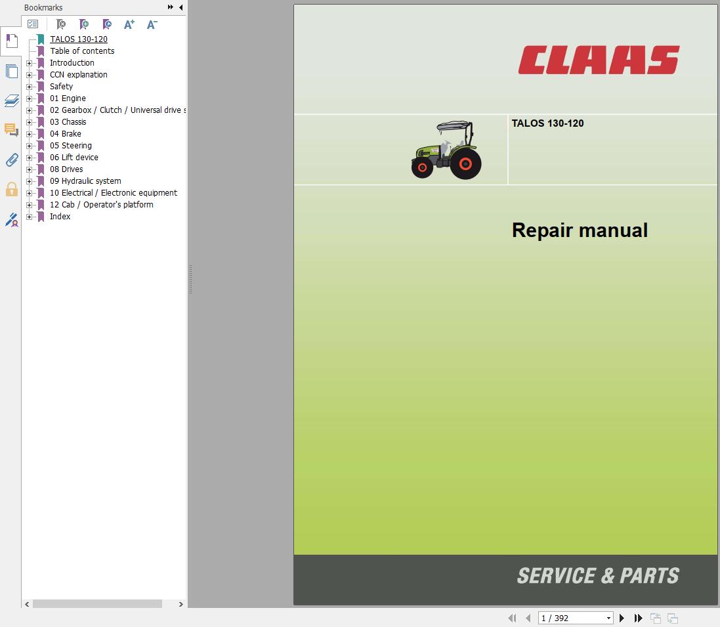Expand the Safety bookmark
The height and width of the screenshot is (627, 720).
tap(29, 87)
